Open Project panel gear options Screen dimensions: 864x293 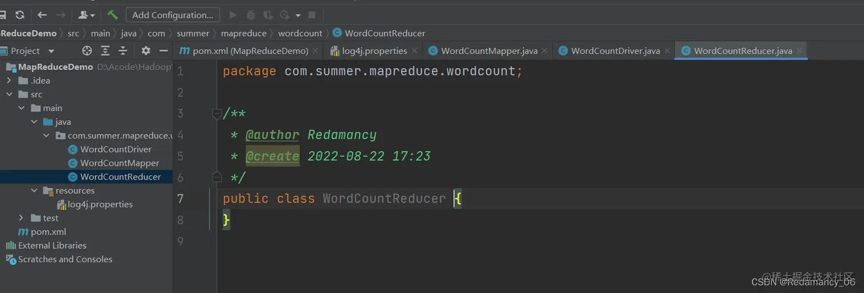(x=146, y=51)
